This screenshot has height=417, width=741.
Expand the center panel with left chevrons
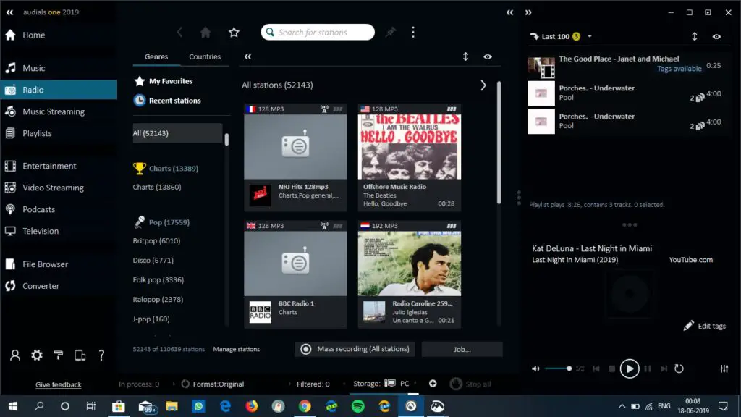click(510, 12)
